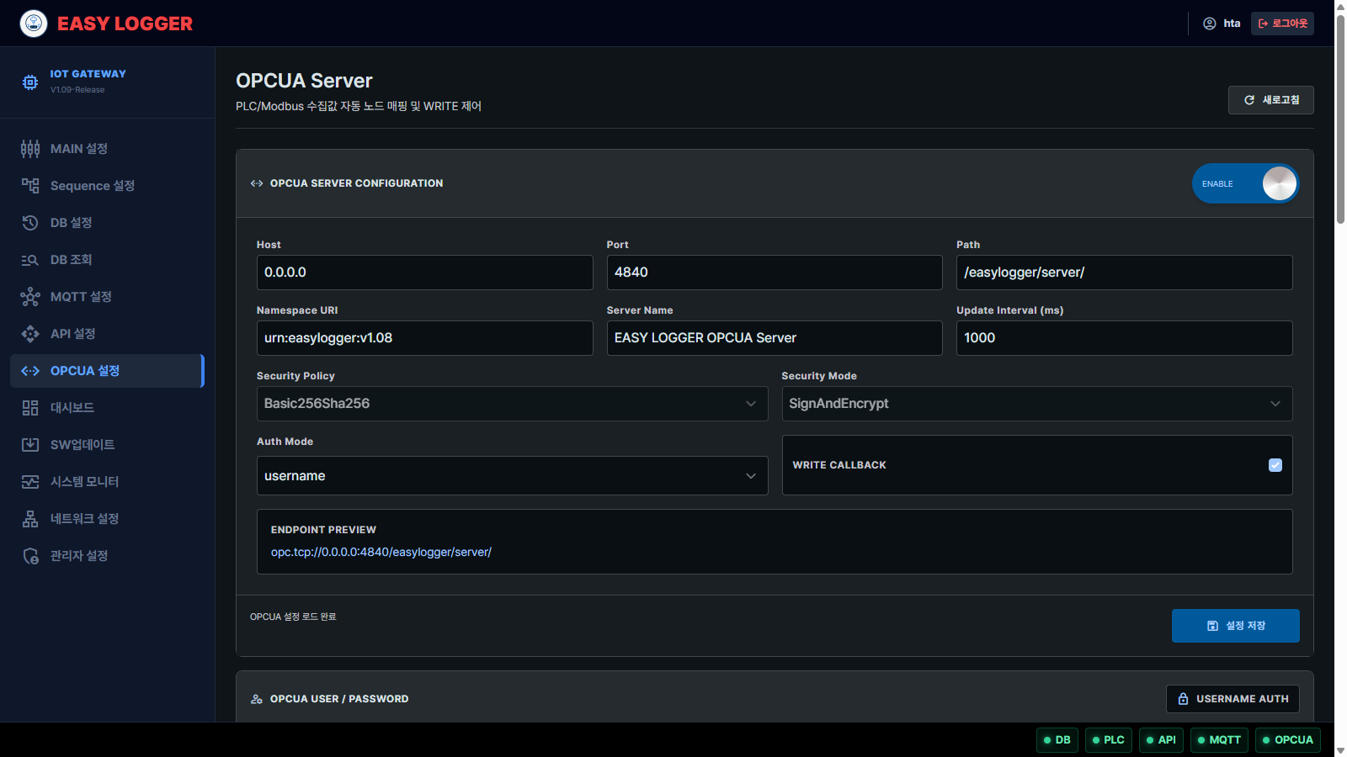Click the Update Interval input field
The image size is (1347, 757).
1125,338
